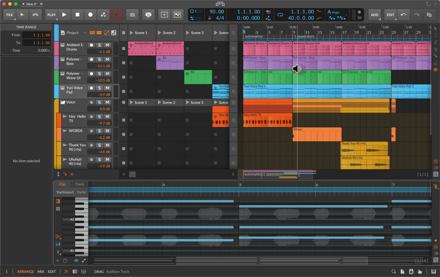Screen dimensions: 440x277
Task: Open the FILE menu
Action: coord(9,15)
